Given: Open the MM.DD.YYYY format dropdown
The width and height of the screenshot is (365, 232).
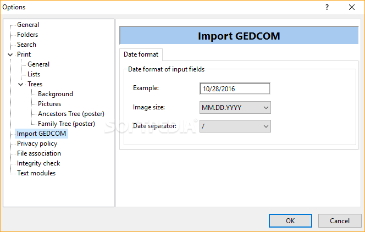Looking at the screenshot, I should pyautogui.click(x=235, y=108).
